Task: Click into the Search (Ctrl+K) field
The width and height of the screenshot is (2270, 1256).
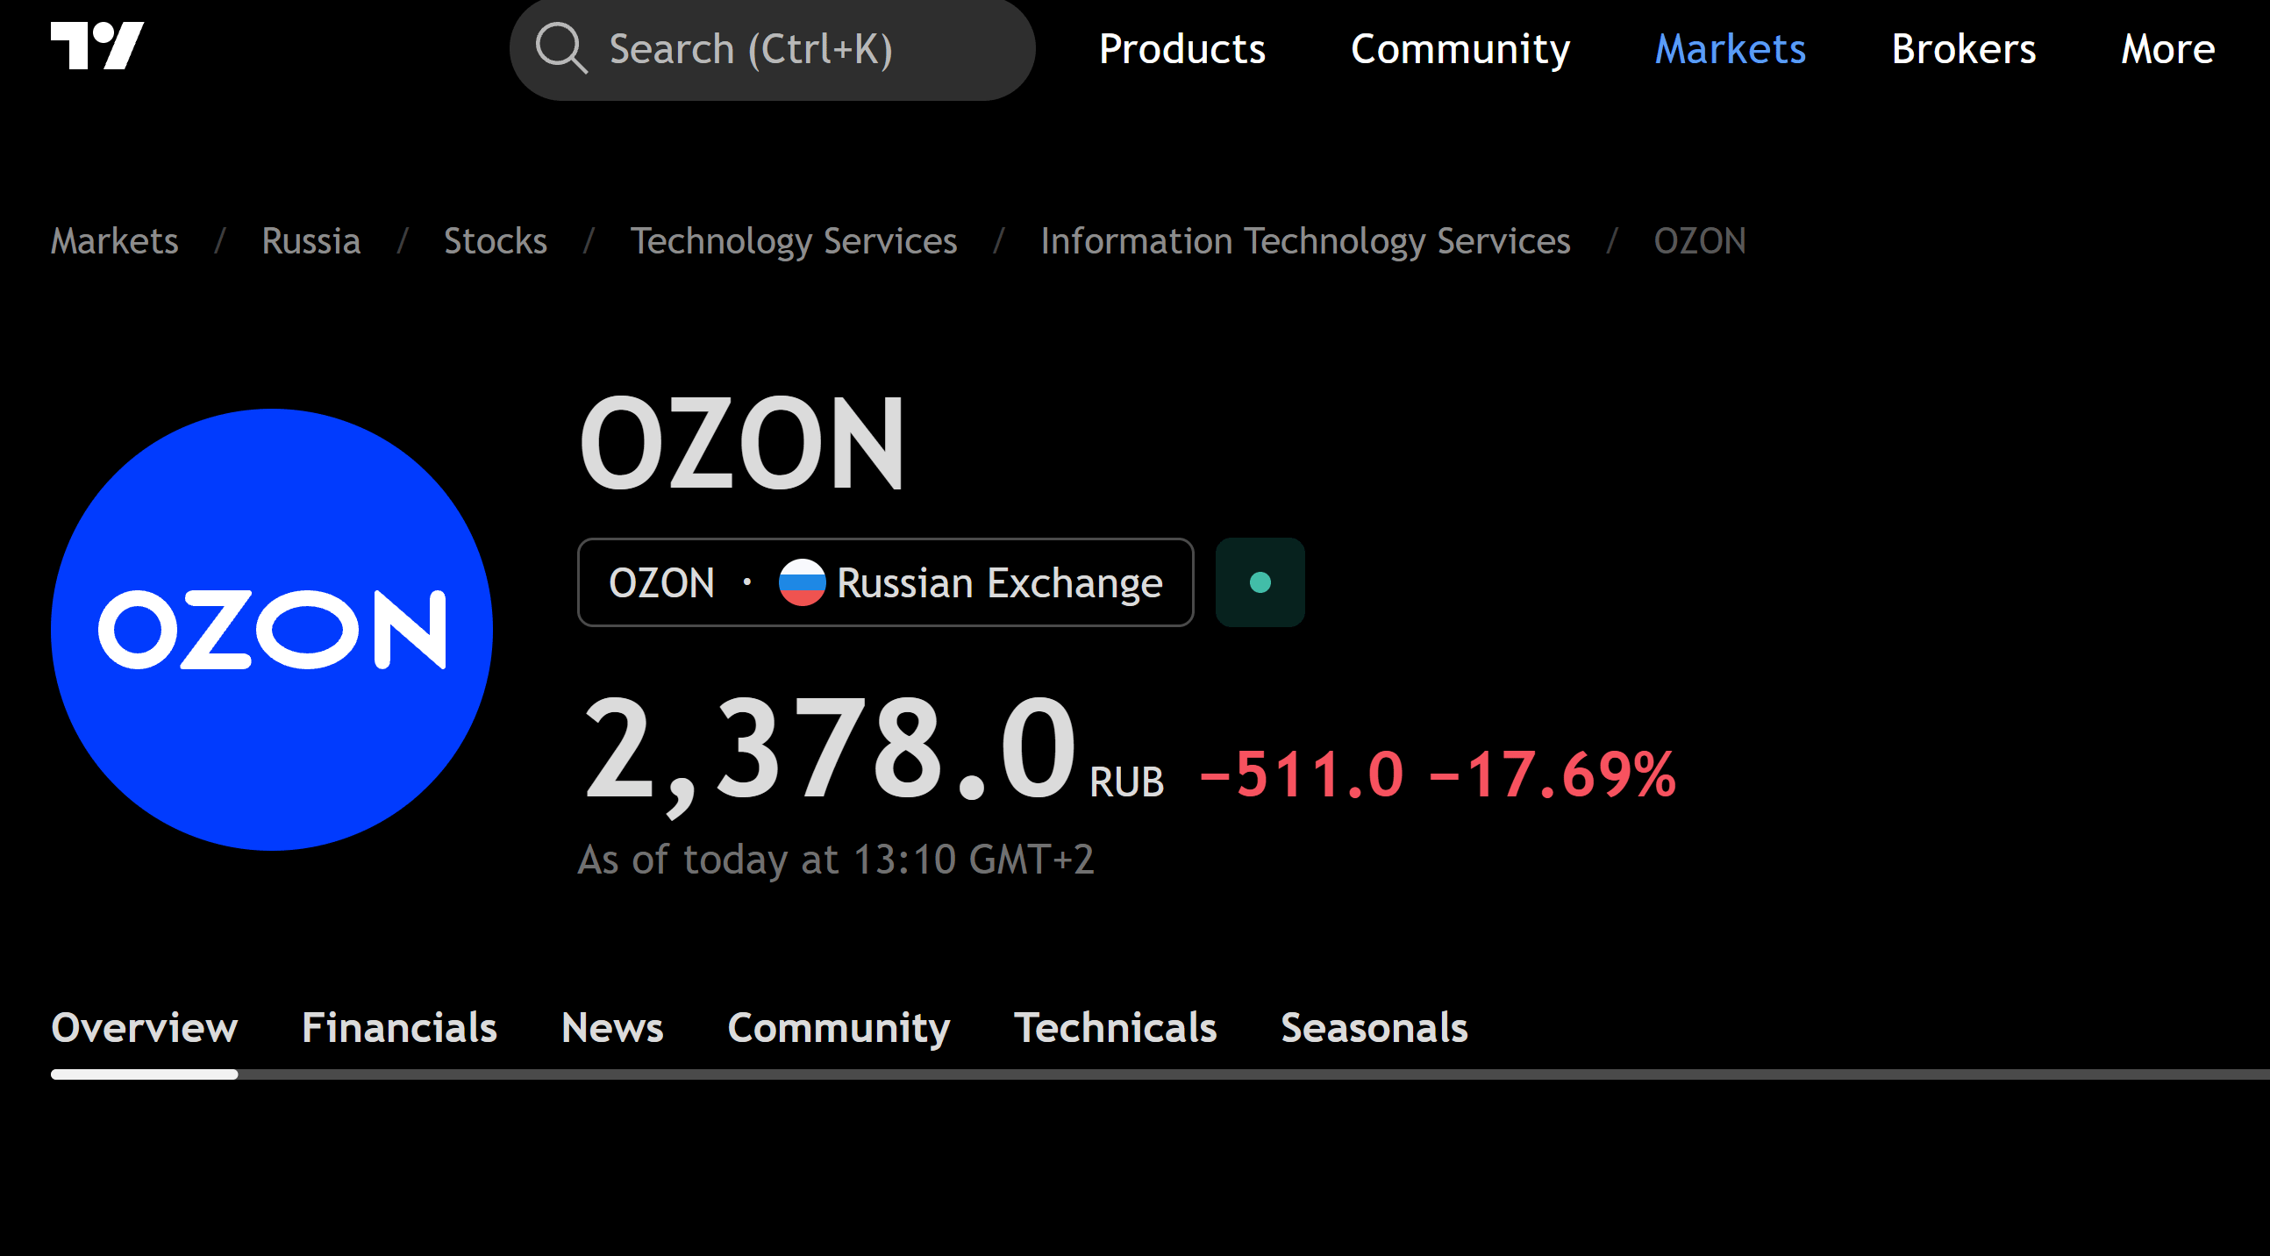Action: [772, 48]
